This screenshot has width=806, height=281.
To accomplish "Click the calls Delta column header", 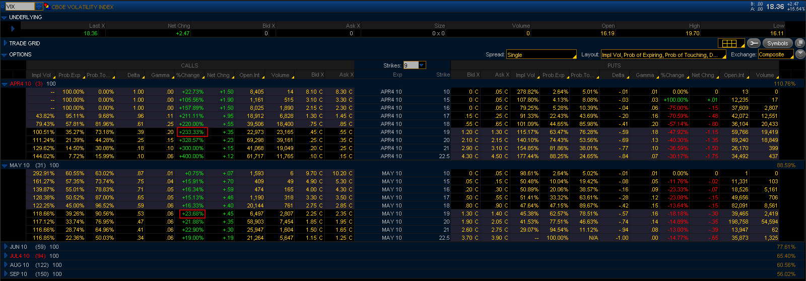I will [x=133, y=75].
